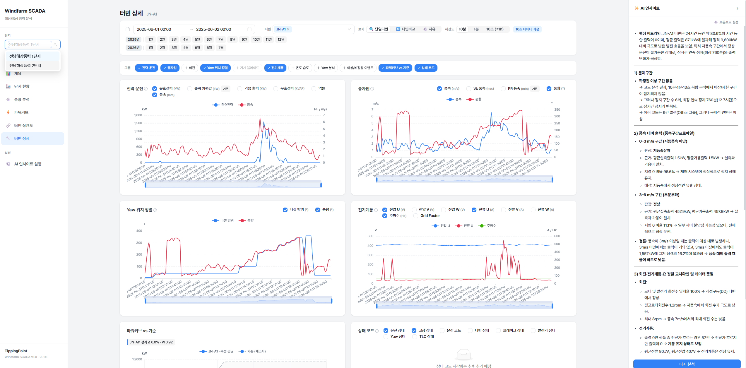Show info icon beside 풍자원 title
The height and width of the screenshot is (368, 746).
[x=372, y=89]
